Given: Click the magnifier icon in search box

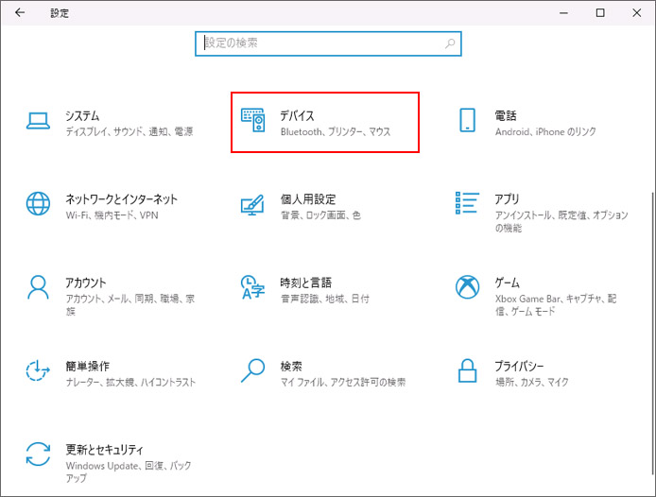Looking at the screenshot, I should [450, 43].
